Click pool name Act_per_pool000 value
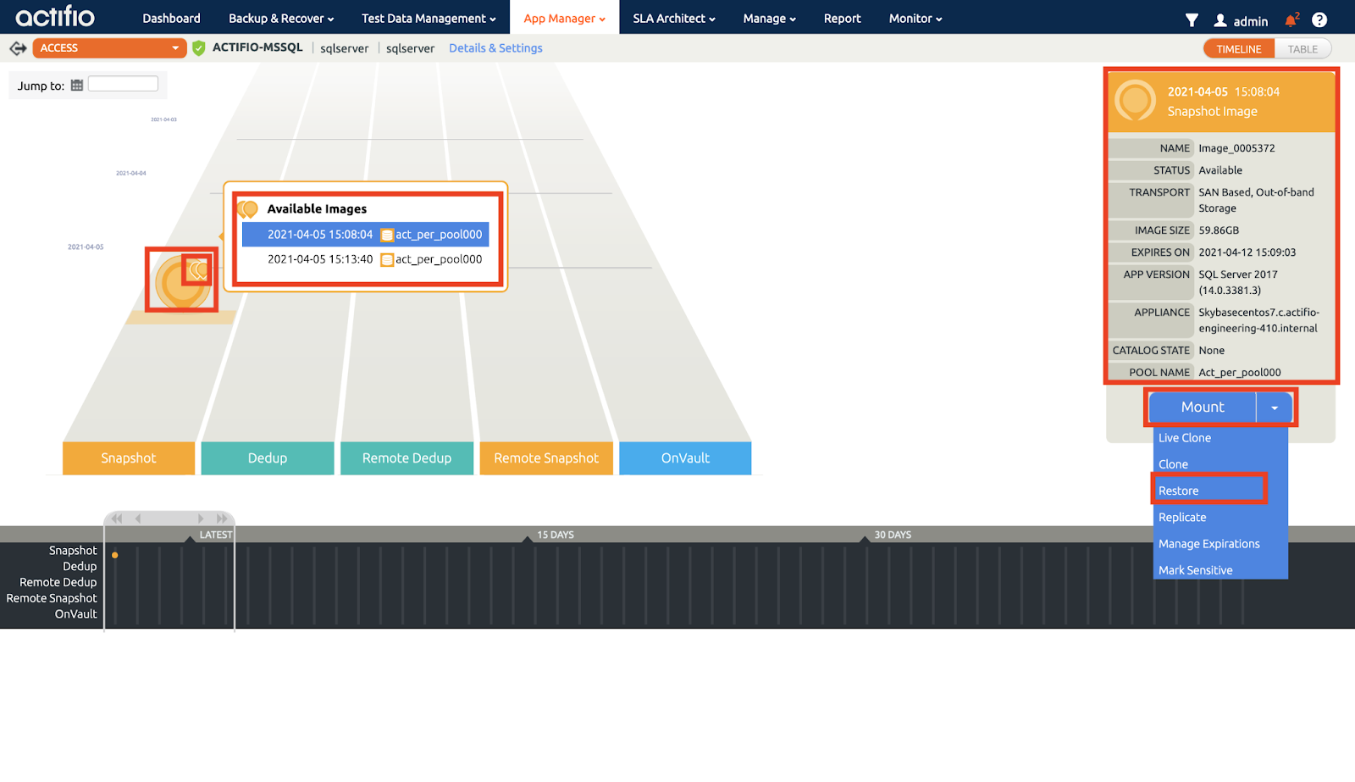1355x782 pixels. 1240,373
